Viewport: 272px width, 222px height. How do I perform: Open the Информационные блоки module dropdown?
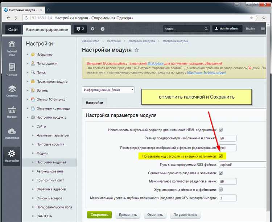coord(108,90)
